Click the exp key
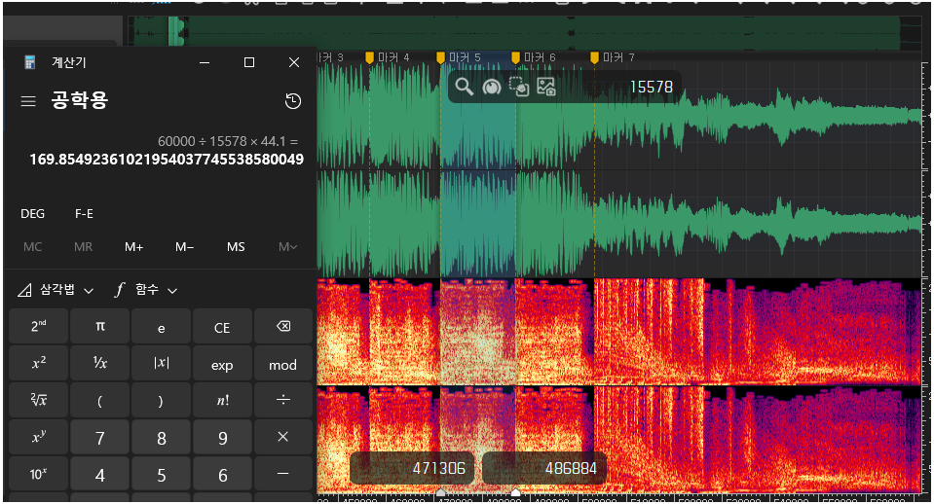 (x=222, y=364)
